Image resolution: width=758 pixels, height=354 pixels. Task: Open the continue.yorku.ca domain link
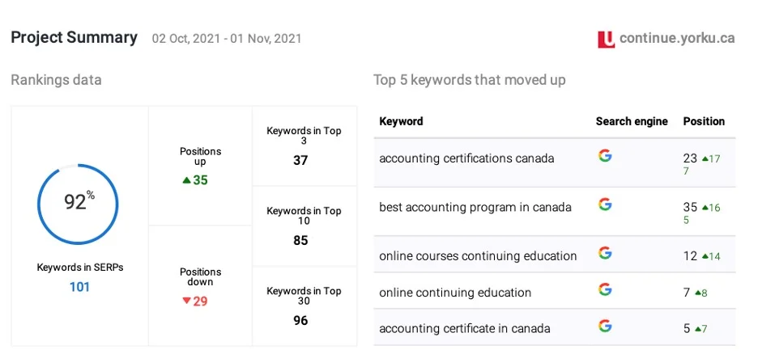tap(677, 38)
